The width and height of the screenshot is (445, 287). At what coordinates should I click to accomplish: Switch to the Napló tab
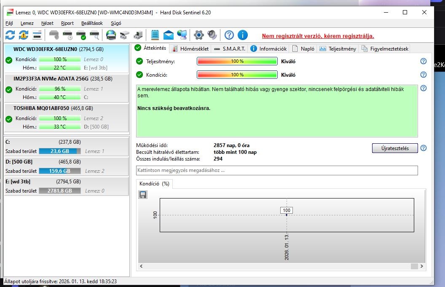click(303, 49)
